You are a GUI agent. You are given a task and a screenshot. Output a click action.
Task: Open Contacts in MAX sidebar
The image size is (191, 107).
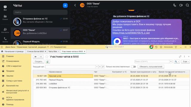click(x=5, y=30)
